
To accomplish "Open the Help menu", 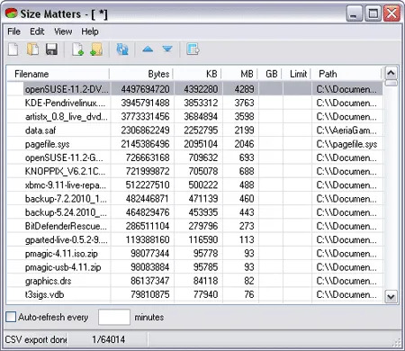I will click(90, 31).
